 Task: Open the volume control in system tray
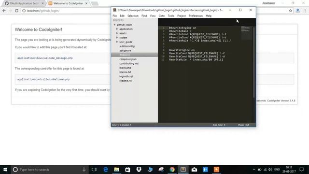click(x=270, y=170)
